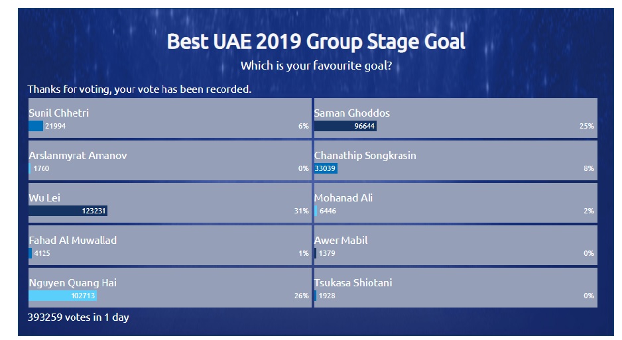Viewport: 622px width, 340px height.
Task: Choose the Arslanmyrat Amanov result row
Action: 170,160
